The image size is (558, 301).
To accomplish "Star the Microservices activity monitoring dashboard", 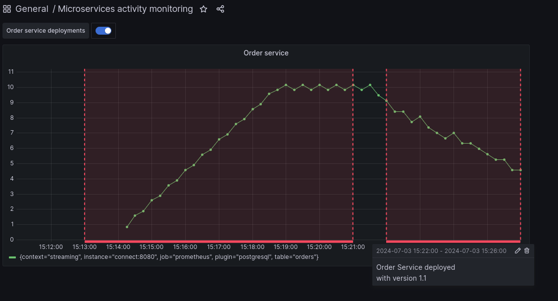I will point(203,9).
